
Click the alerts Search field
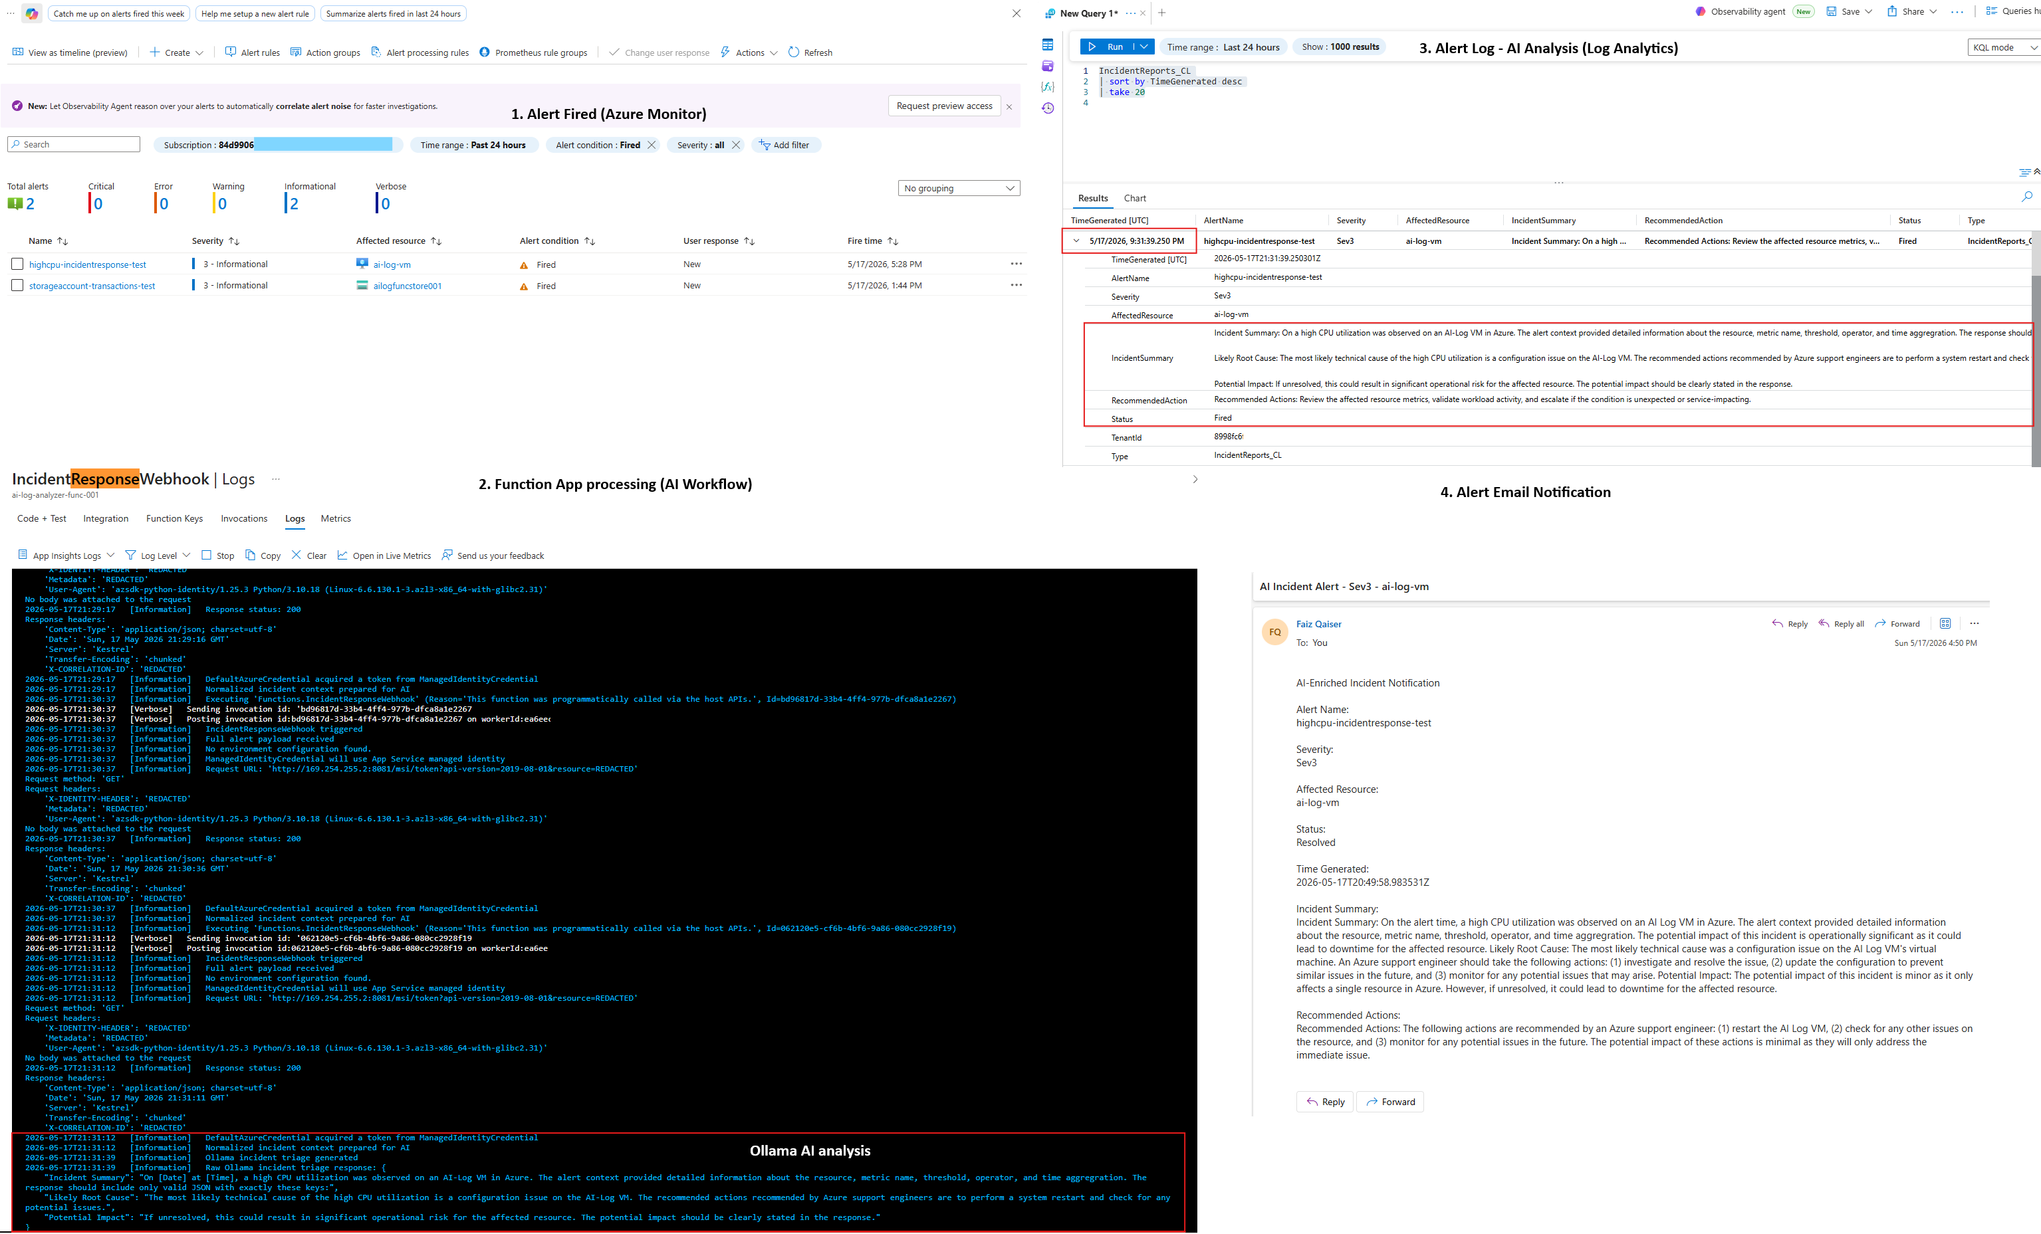74,144
